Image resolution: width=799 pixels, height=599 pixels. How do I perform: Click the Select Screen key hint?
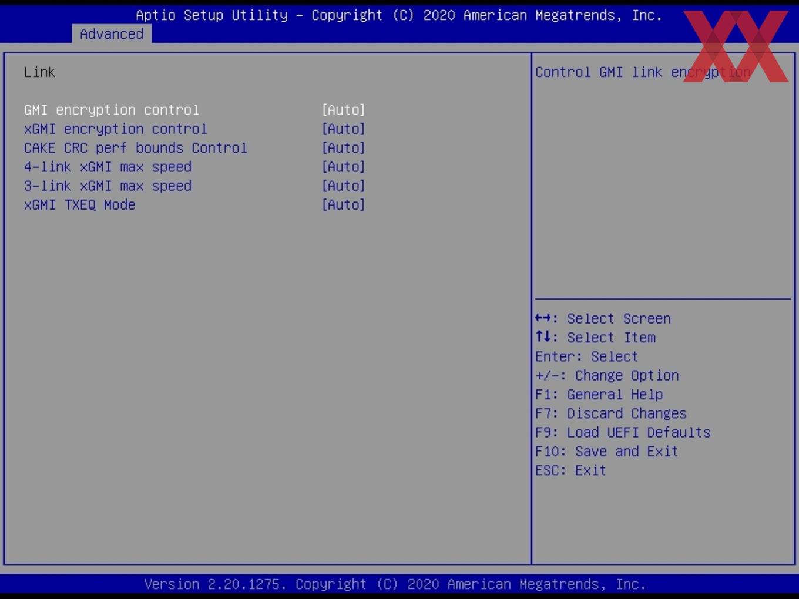pyautogui.click(x=603, y=318)
